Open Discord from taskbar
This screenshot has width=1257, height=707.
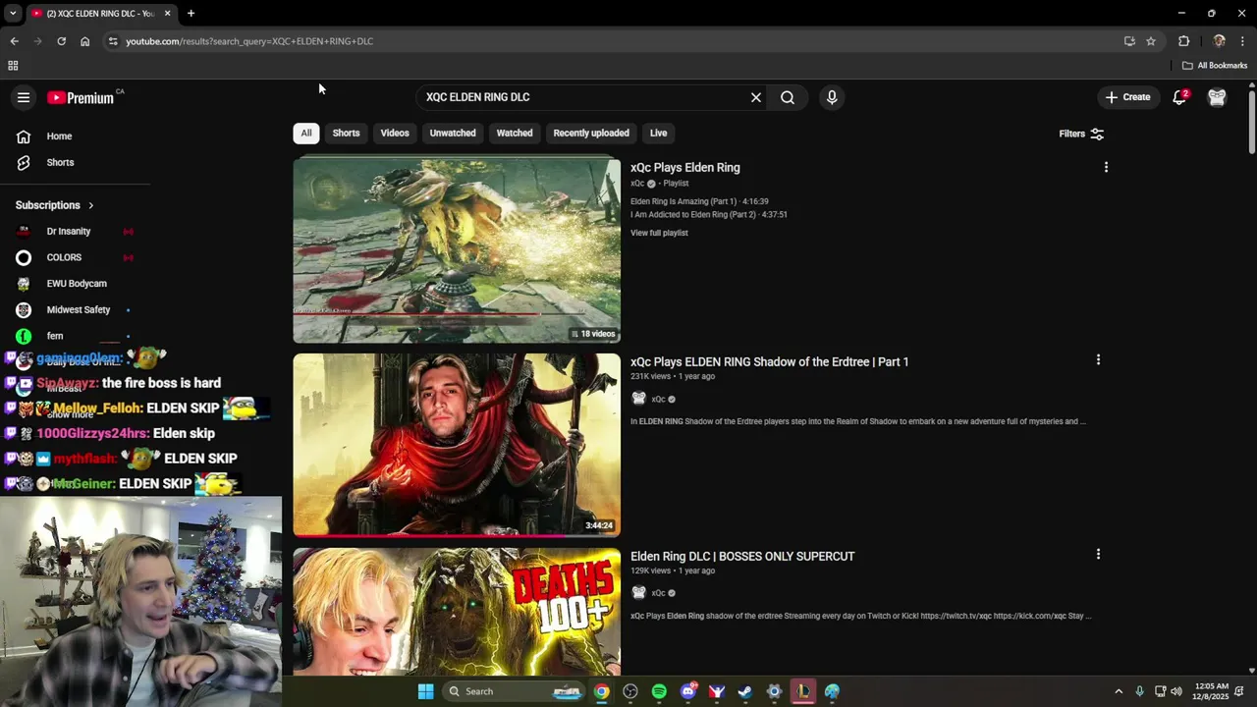coord(688,691)
